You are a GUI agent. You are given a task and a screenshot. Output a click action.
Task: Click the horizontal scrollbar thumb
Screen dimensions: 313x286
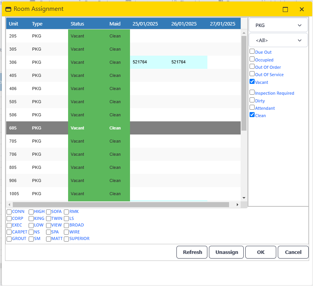click(x=121, y=204)
